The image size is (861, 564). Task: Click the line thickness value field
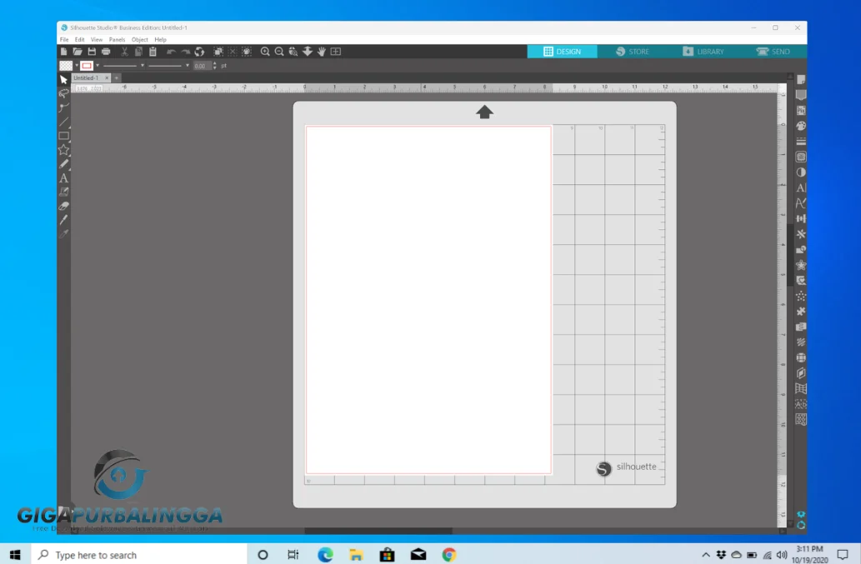click(x=202, y=66)
